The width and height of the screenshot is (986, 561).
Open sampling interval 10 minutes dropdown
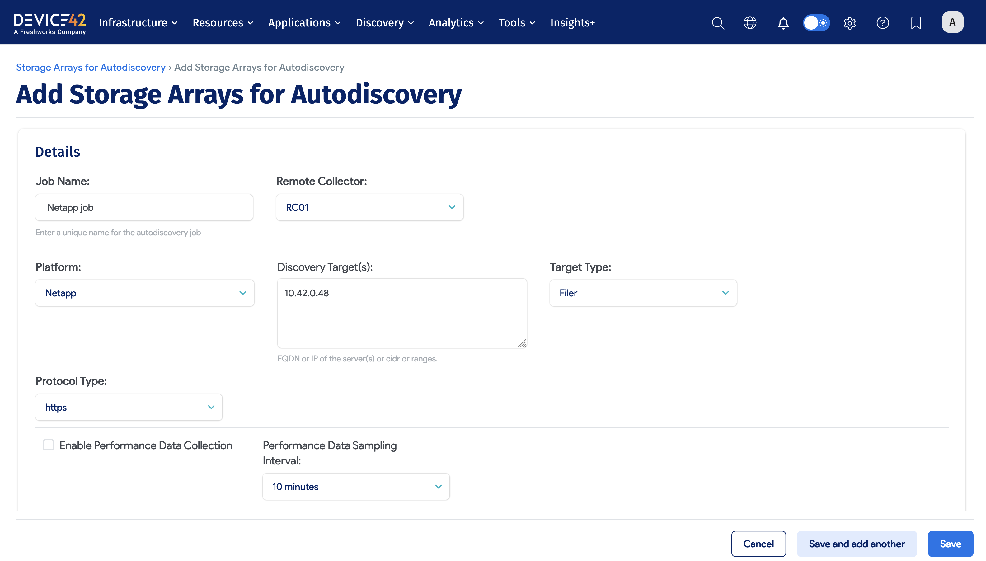(356, 486)
